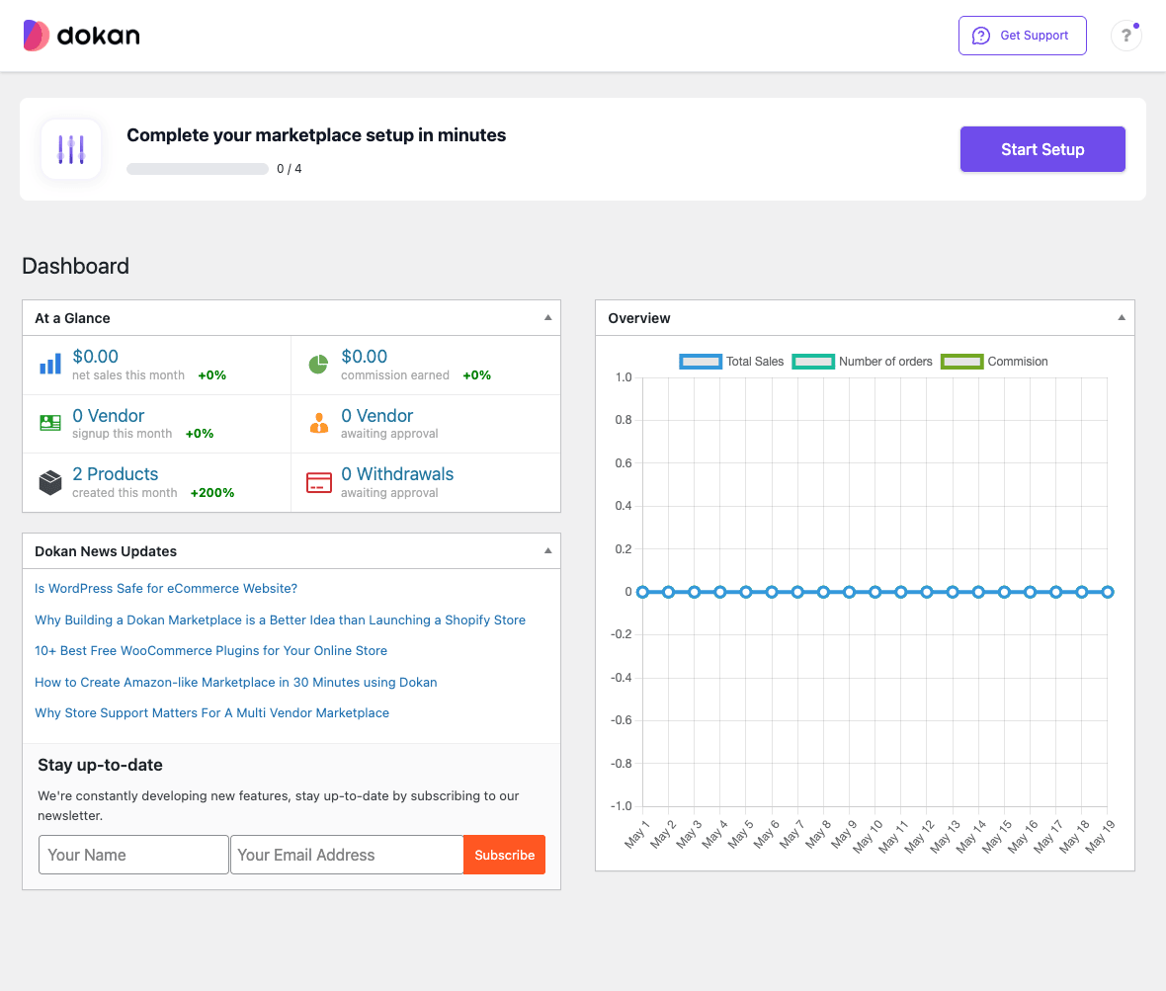Open $0.00 net sales this month
Image resolution: width=1166 pixels, height=991 pixels.
click(x=95, y=357)
